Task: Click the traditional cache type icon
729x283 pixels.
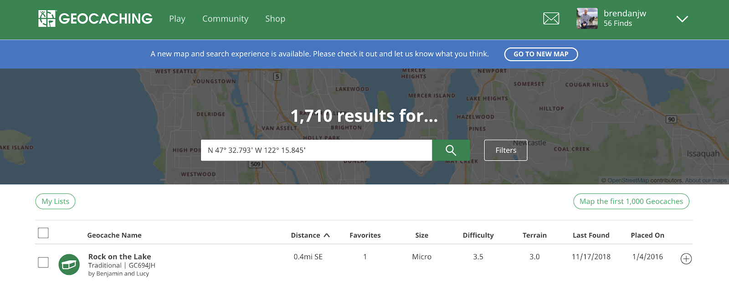Action: click(x=69, y=265)
